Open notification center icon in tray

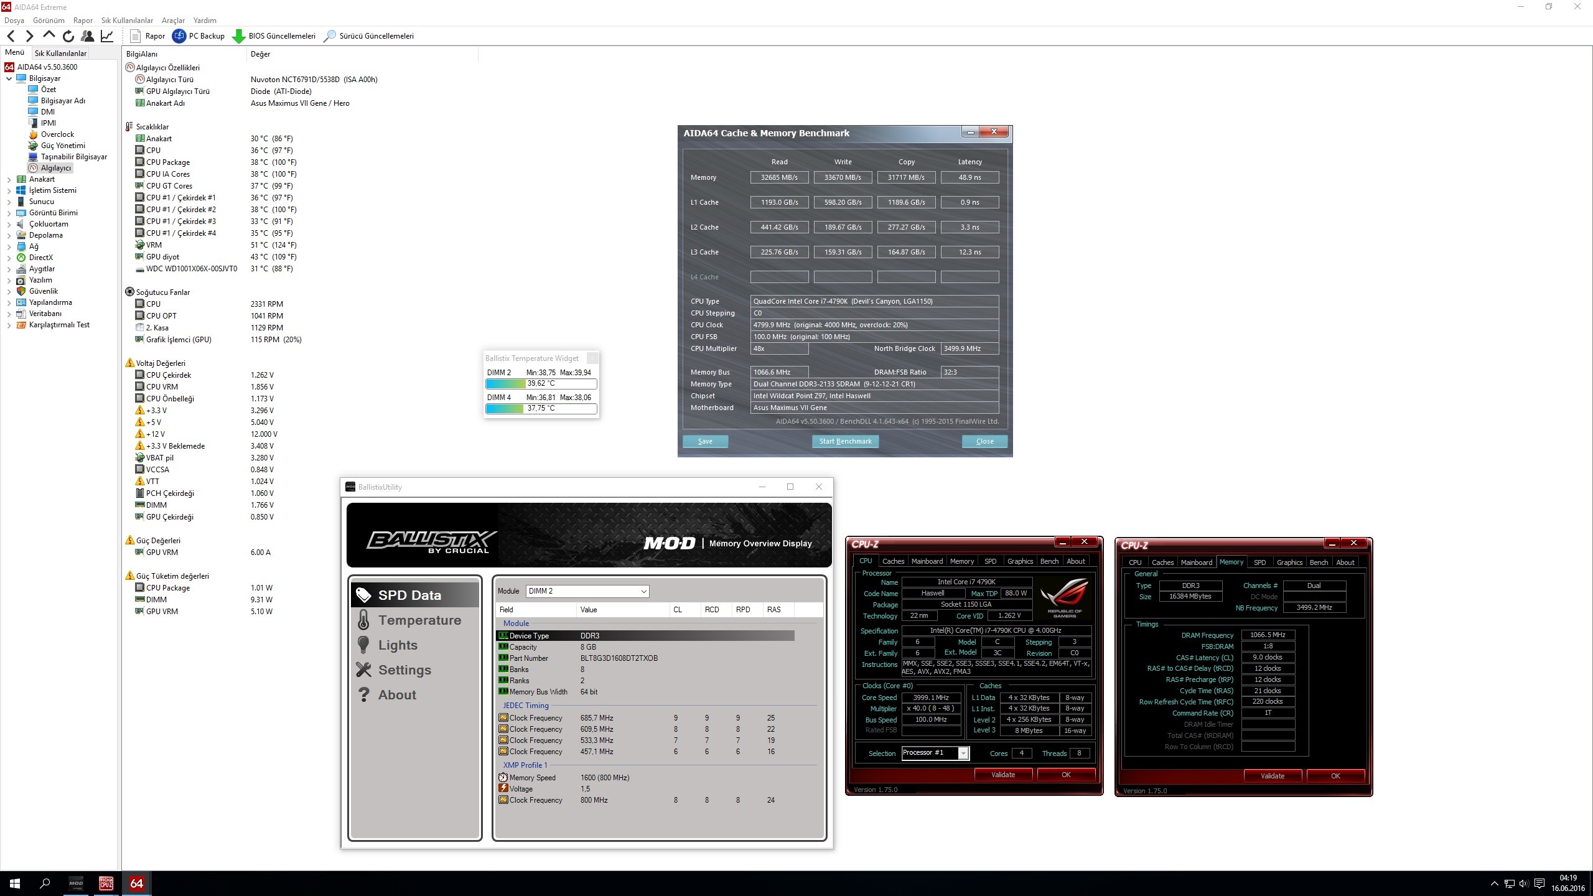point(1539,884)
